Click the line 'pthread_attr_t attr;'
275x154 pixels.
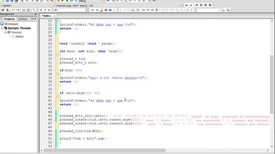click(79, 63)
